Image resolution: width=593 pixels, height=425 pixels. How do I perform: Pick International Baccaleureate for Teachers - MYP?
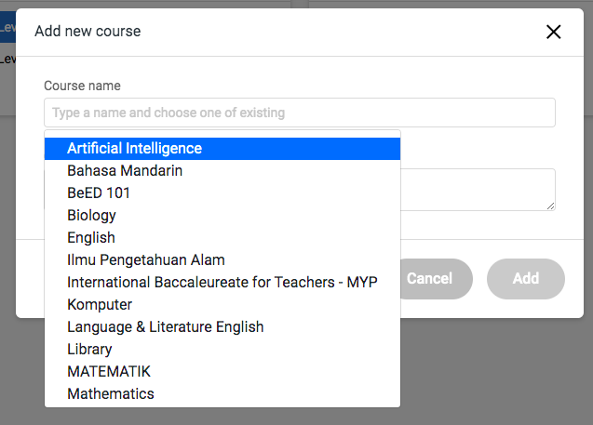pos(222,282)
